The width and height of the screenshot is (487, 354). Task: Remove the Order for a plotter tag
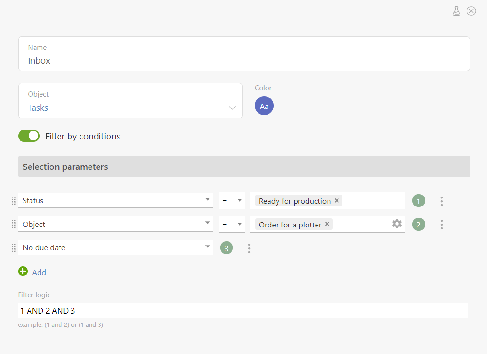point(327,224)
